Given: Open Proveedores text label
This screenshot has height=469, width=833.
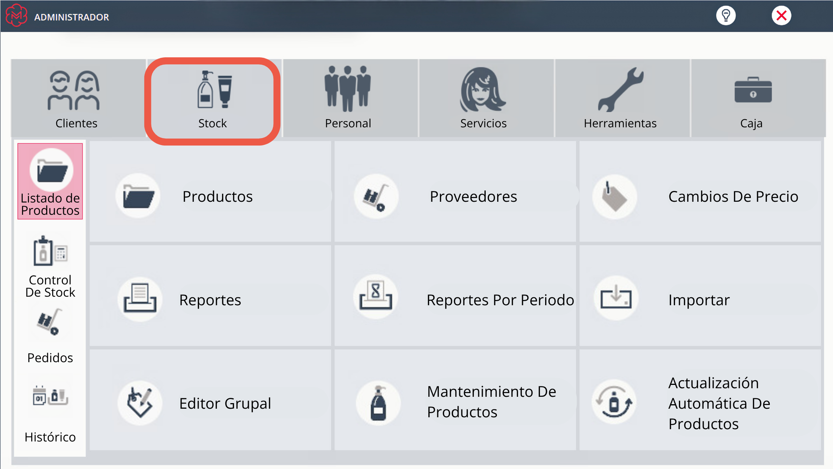Looking at the screenshot, I should click(473, 197).
